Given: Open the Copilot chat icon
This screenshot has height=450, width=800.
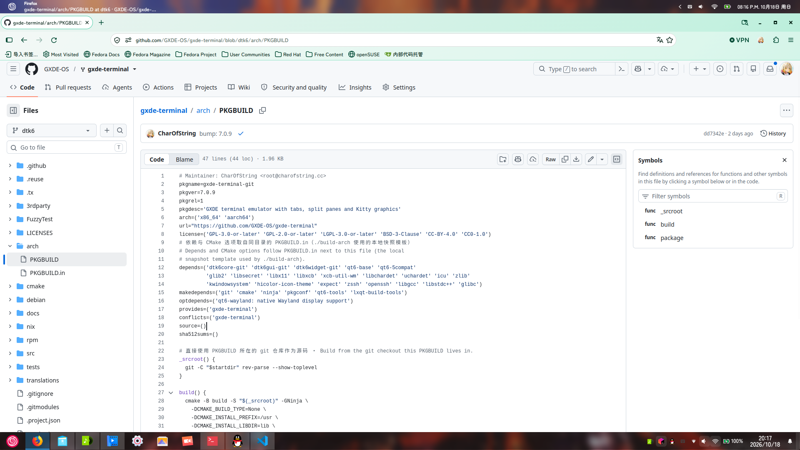Looking at the screenshot, I should point(638,69).
